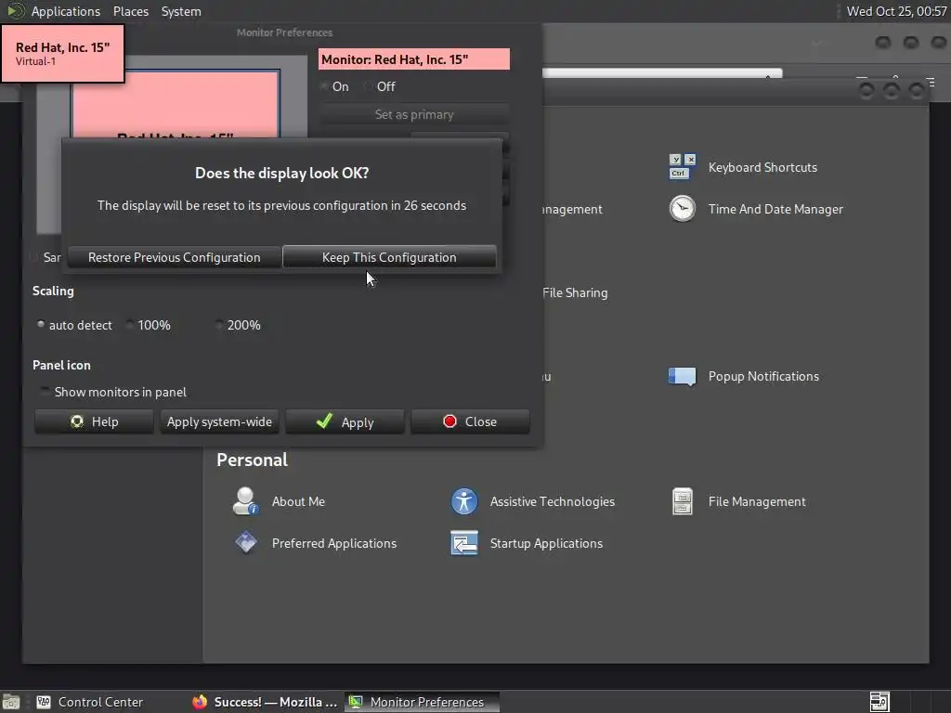Click Set as primary button

pyautogui.click(x=414, y=114)
